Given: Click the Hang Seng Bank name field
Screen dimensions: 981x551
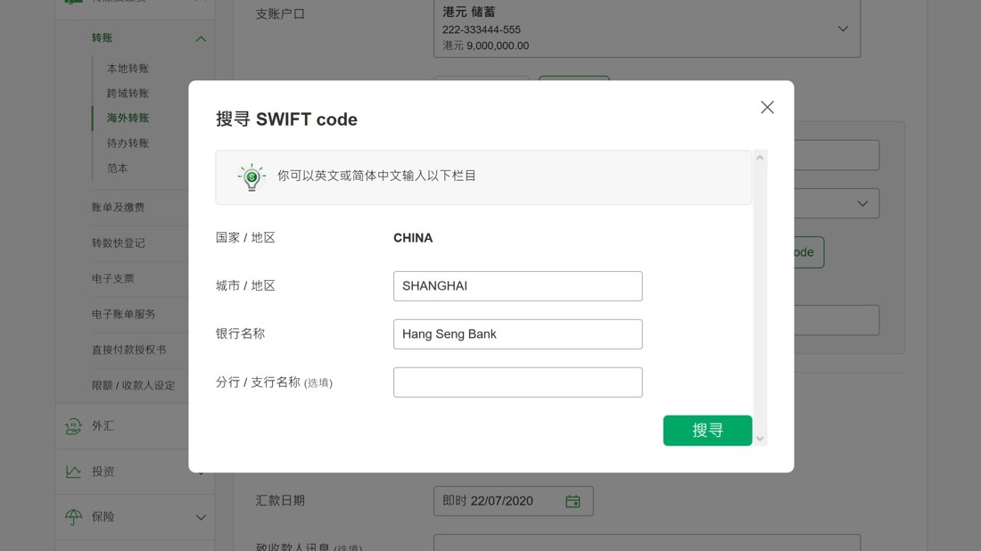Looking at the screenshot, I should point(517,334).
